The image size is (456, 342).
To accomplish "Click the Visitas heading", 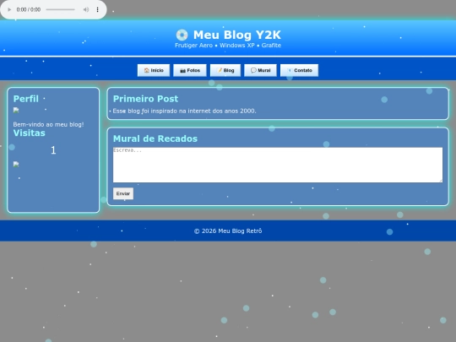I will [29, 133].
